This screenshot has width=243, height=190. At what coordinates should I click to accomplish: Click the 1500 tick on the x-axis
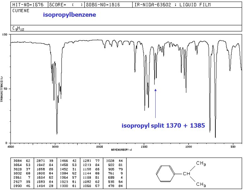point(144,147)
